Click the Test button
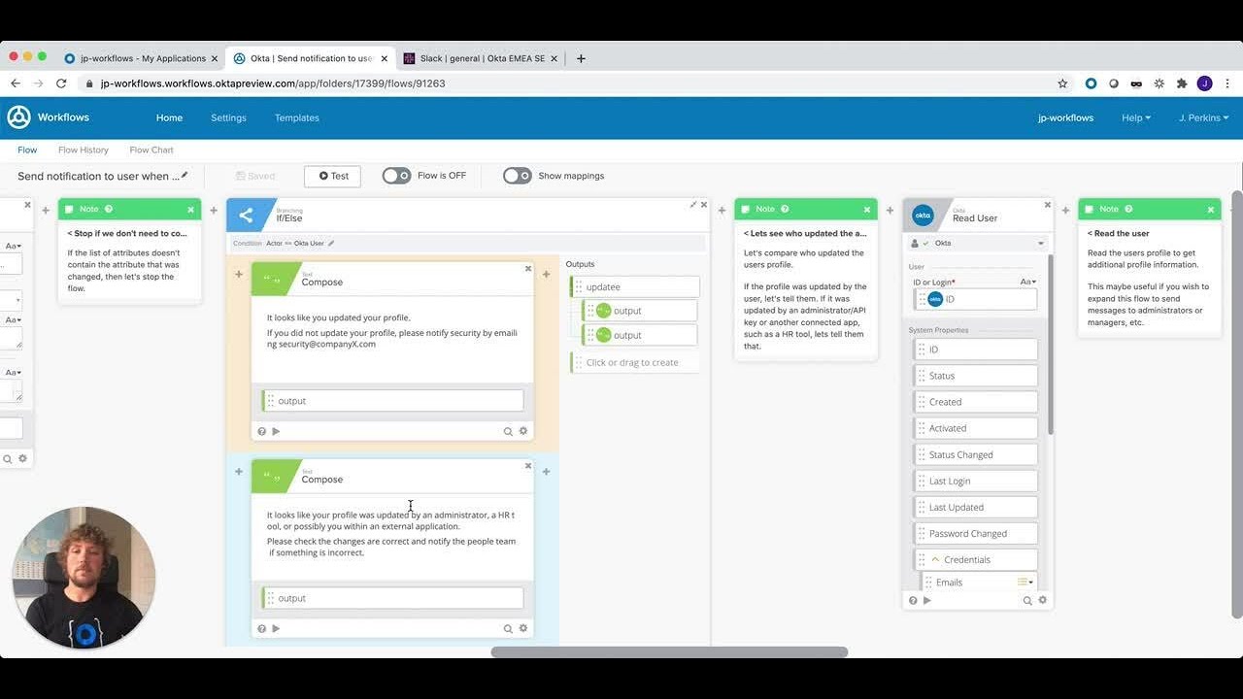The width and height of the screenshot is (1243, 699). [332, 176]
